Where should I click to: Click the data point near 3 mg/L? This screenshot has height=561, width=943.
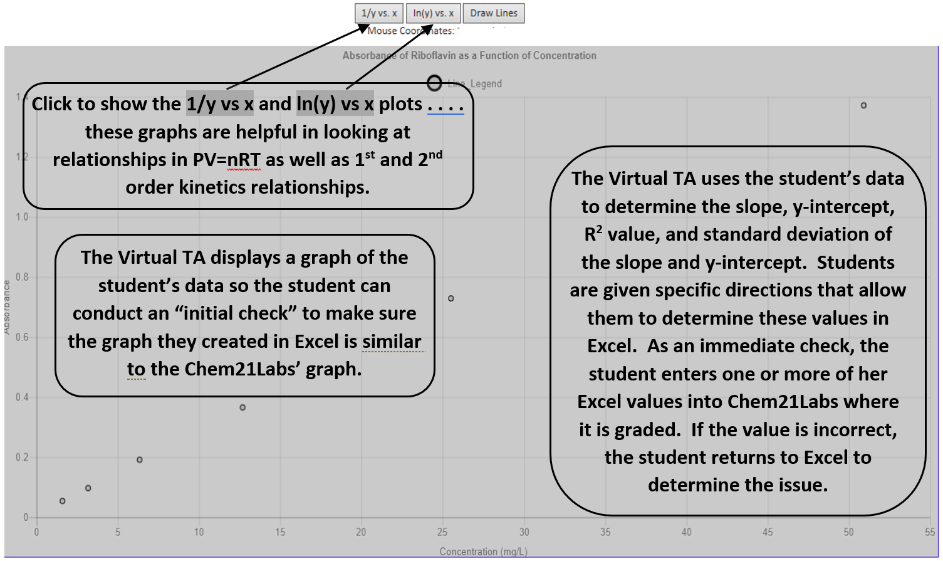tap(88, 488)
